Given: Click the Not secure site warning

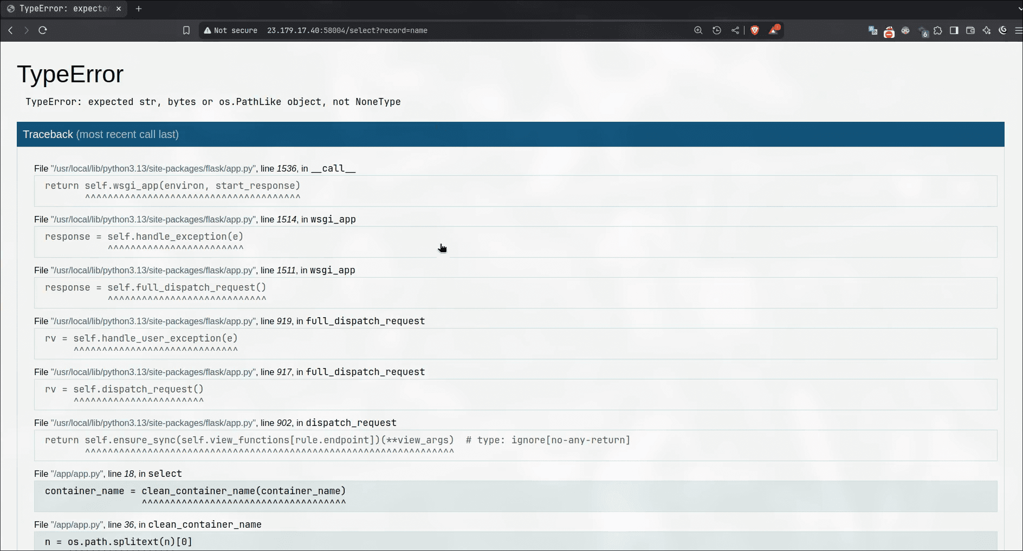Looking at the screenshot, I should click(231, 30).
